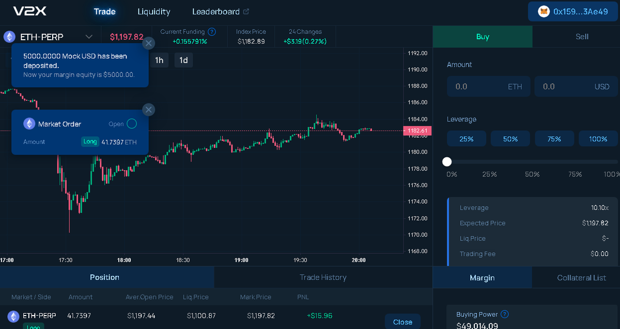620x329 pixels.
Task: Switch to the Buy tab
Action: click(x=483, y=37)
